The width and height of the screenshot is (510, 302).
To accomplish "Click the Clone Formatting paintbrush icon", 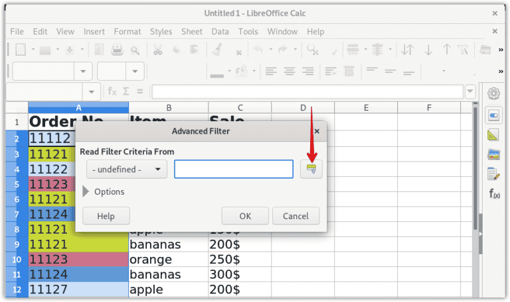I will (x=216, y=50).
